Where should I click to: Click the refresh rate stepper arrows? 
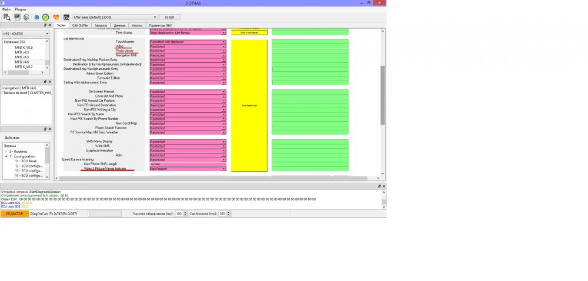click(x=185, y=213)
